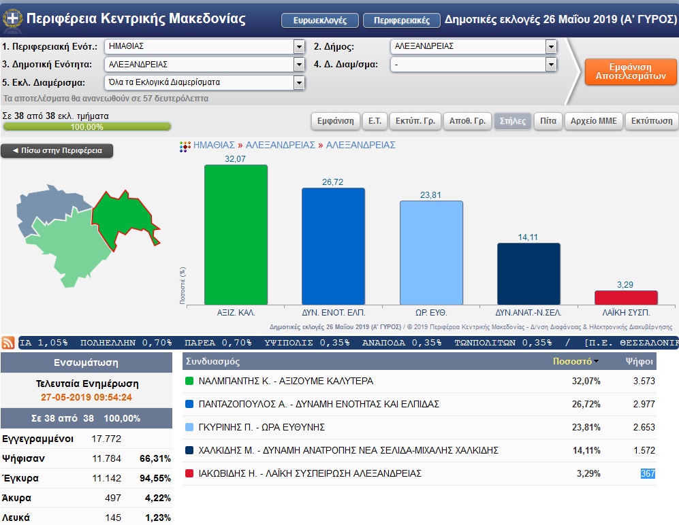Screen dimensions: 679x525
Task: Click the orange Εμφάνιση Αποτελεσμάτων button
Action: pos(631,71)
